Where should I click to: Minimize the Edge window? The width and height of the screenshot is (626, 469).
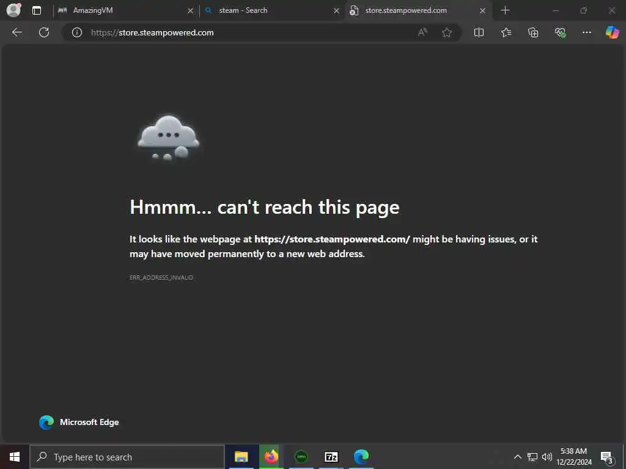click(x=555, y=11)
